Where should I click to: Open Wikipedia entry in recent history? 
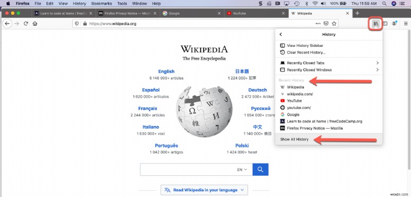coord(329,87)
